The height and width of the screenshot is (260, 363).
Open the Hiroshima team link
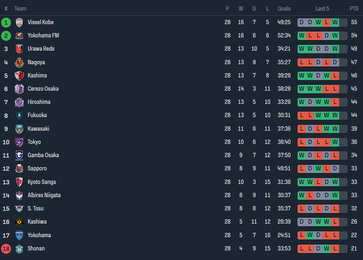[x=39, y=102]
